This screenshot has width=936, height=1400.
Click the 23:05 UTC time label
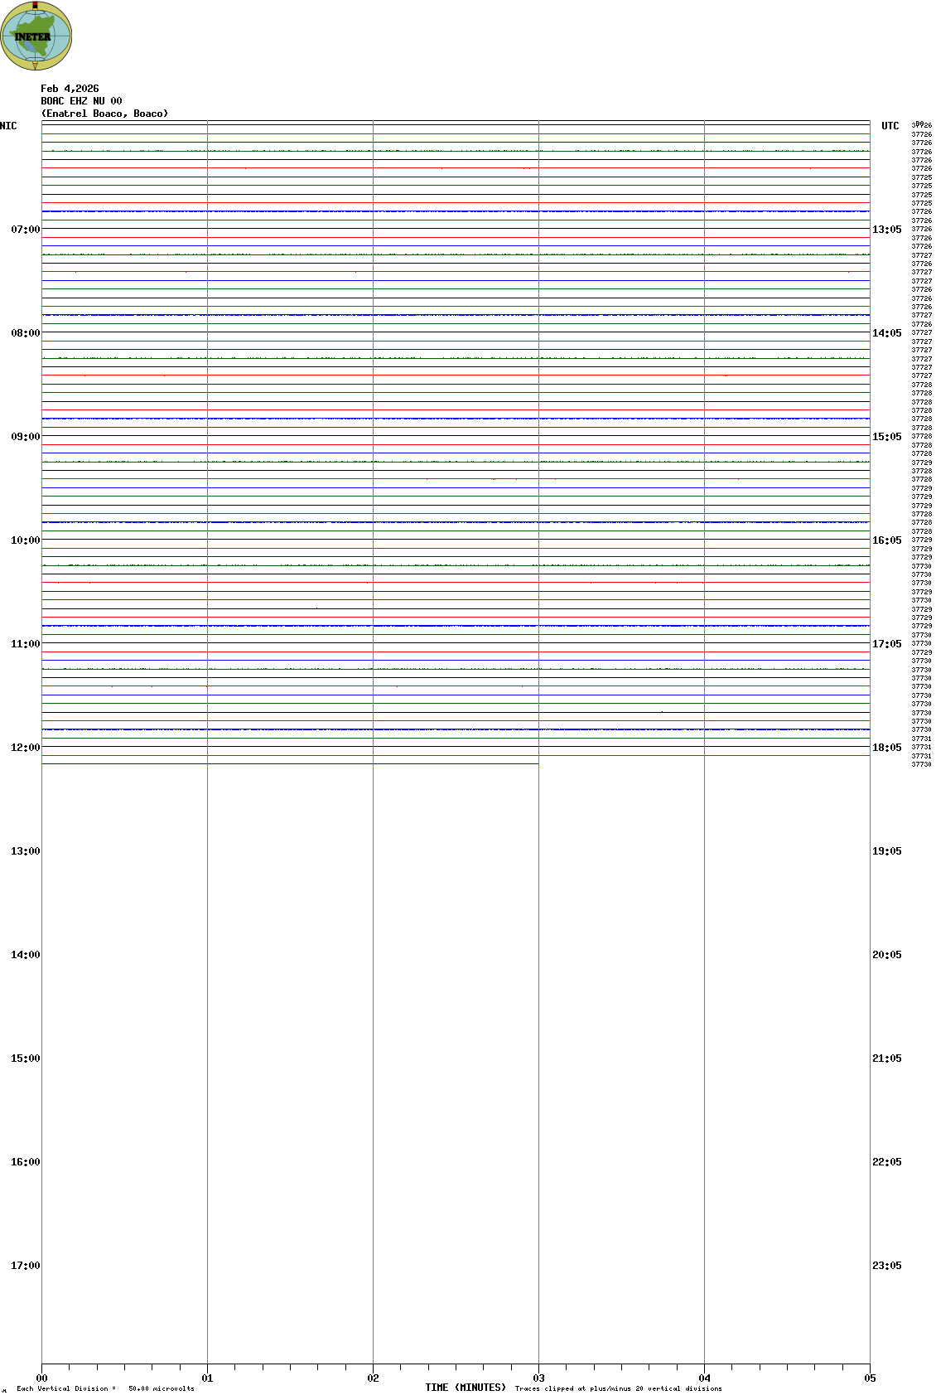pyautogui.click(x=886, y=1266)
